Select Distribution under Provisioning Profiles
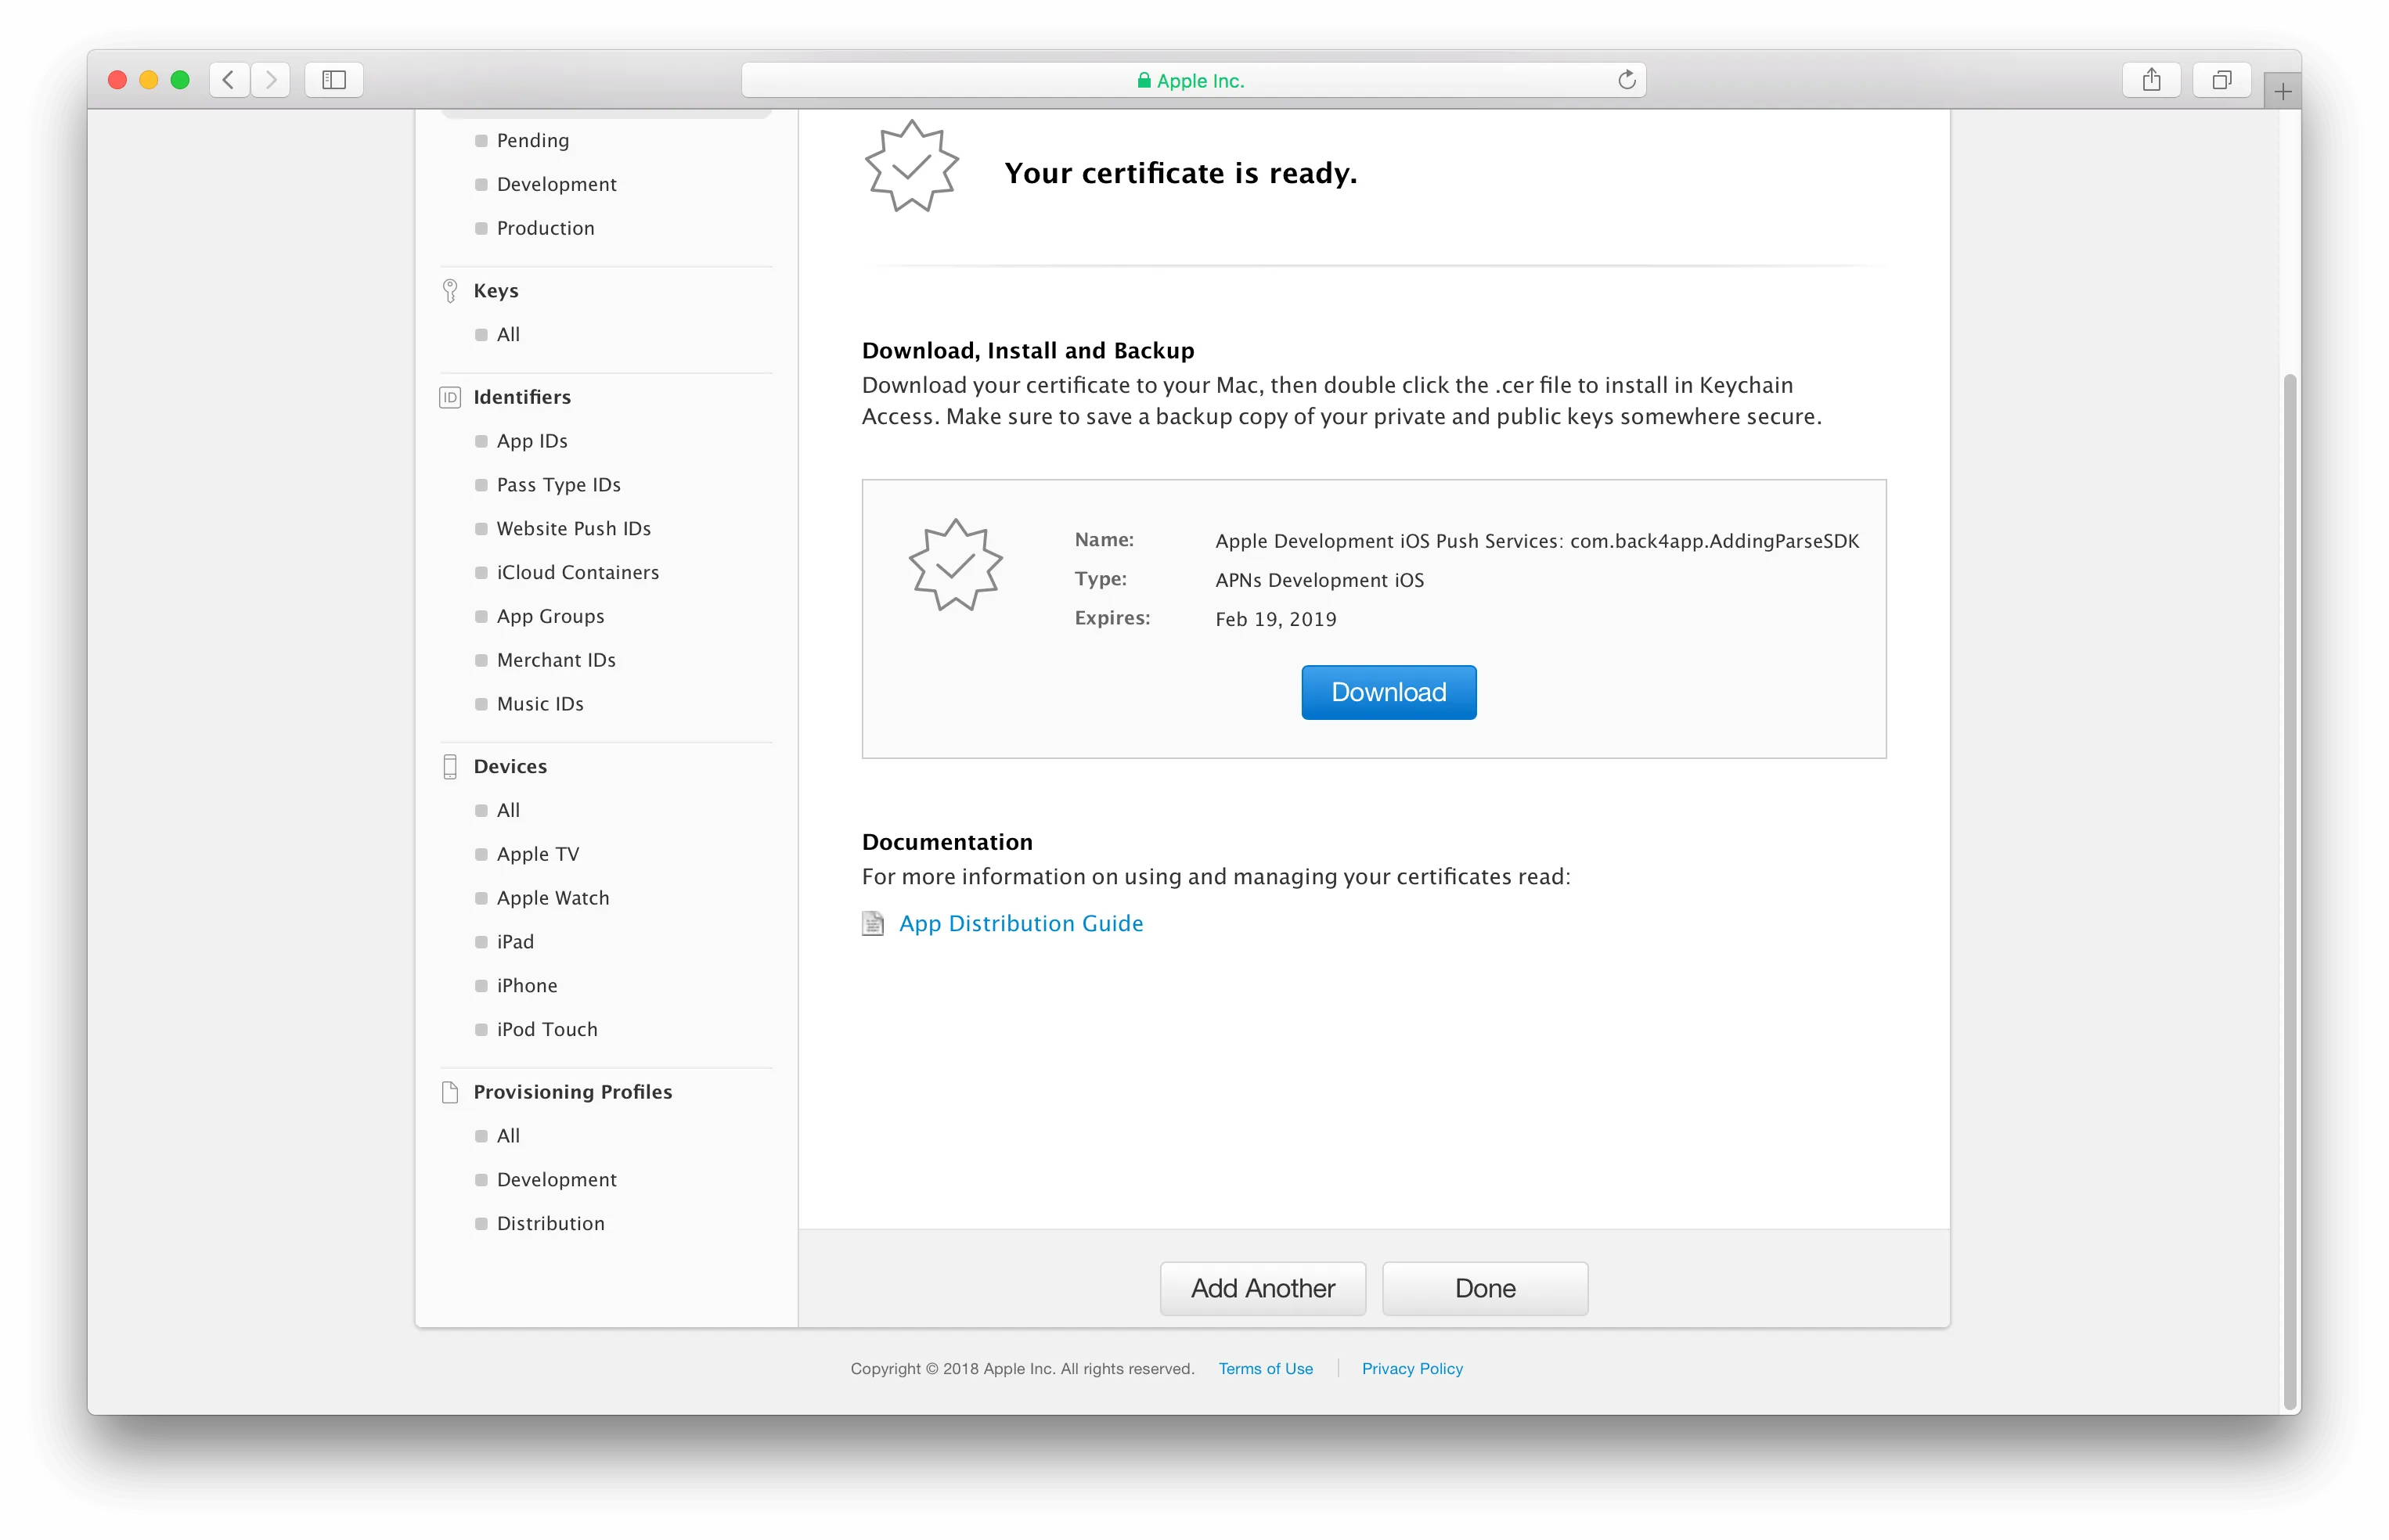2389x1540 pixels. [x=550, y=1223]
